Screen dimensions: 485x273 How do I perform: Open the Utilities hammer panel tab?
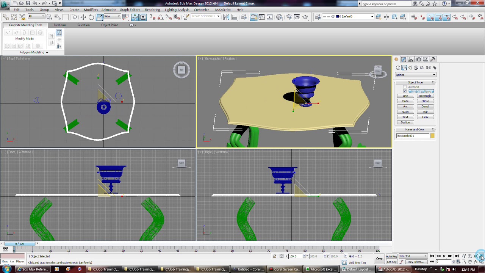click(x=433, y=59)
